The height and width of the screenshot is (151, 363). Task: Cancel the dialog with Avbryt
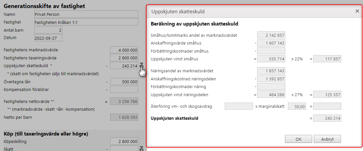coord(327,139)
